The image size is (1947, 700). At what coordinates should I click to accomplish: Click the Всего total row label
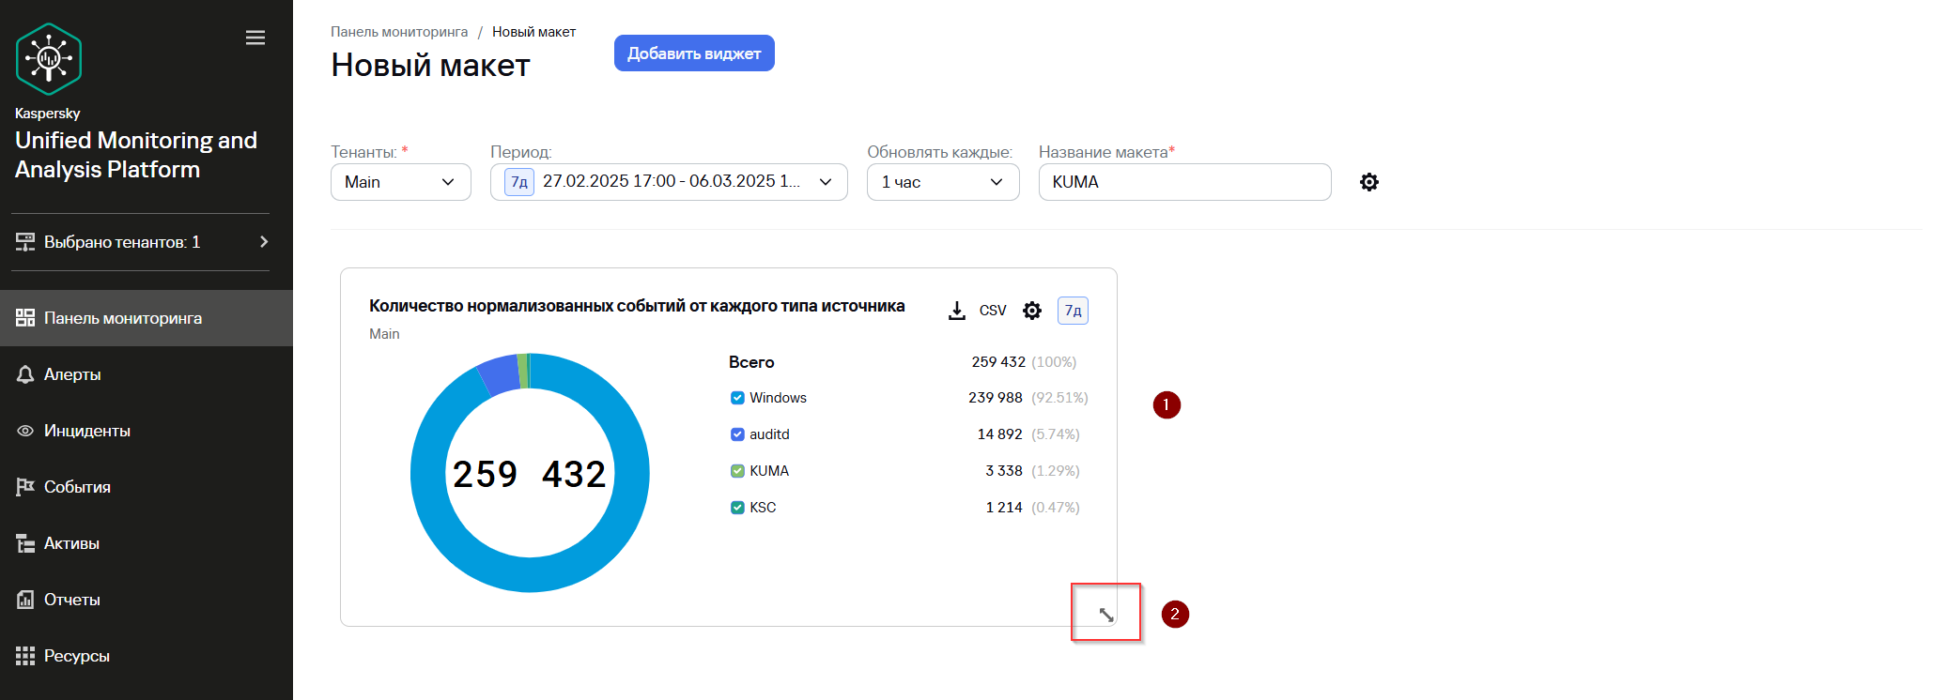(751, 362)
